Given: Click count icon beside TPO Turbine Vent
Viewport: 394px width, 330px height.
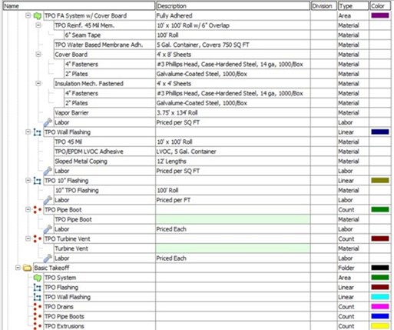Looking at the screenshot, I should [38, 239].
